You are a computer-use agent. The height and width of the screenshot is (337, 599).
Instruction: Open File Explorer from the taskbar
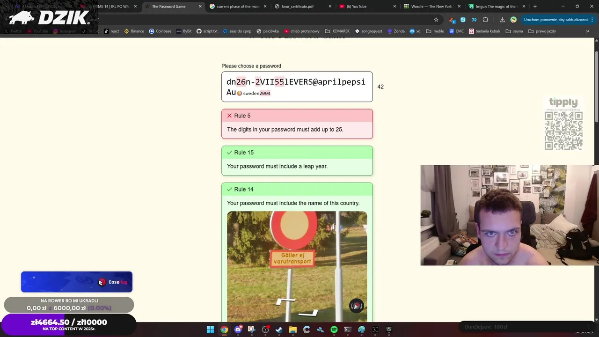[x=293, y=330]
